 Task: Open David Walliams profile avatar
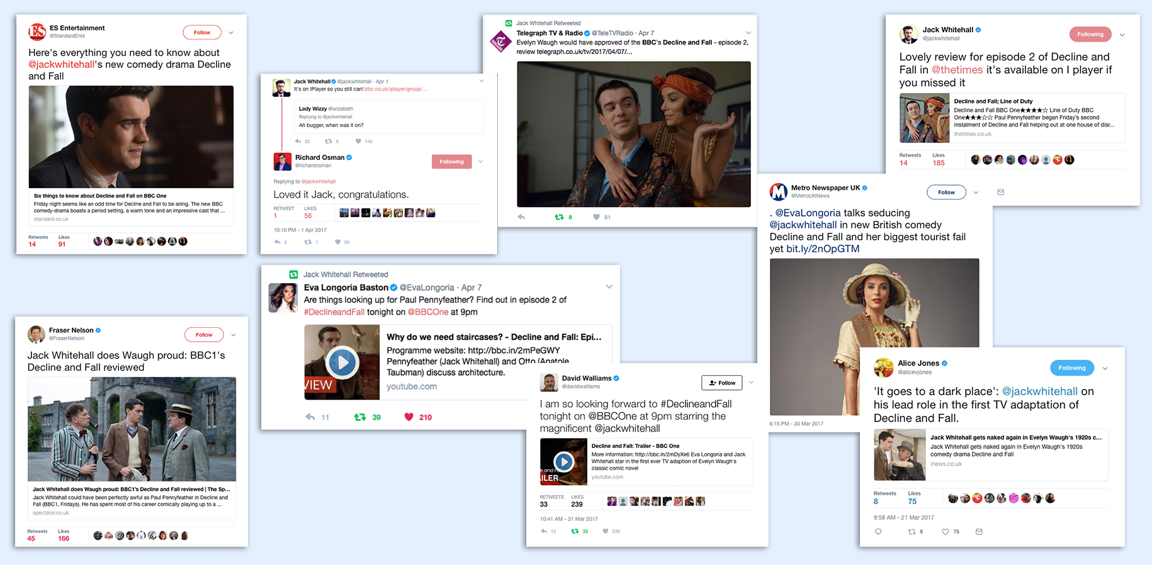click(x=550, y=382)
